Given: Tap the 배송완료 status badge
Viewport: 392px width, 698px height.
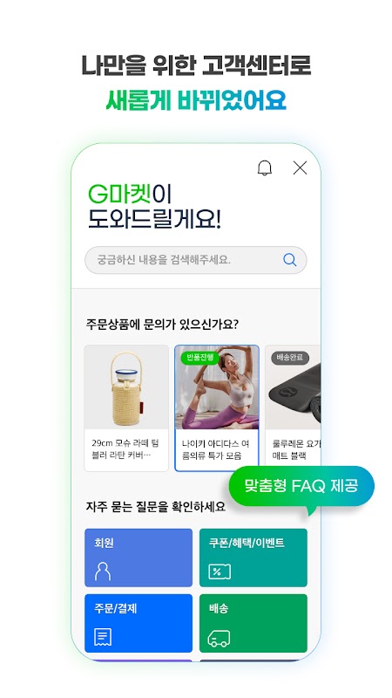Looking at the screenshot, I should point(289,358).
